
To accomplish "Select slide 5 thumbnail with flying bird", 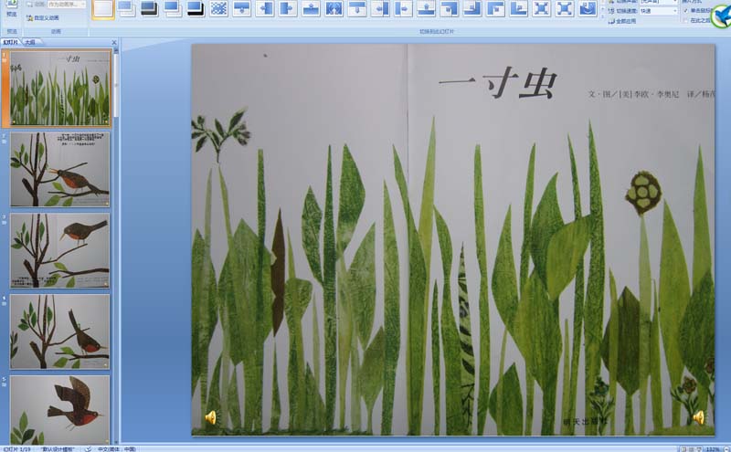I will click(x=60, y=410).
